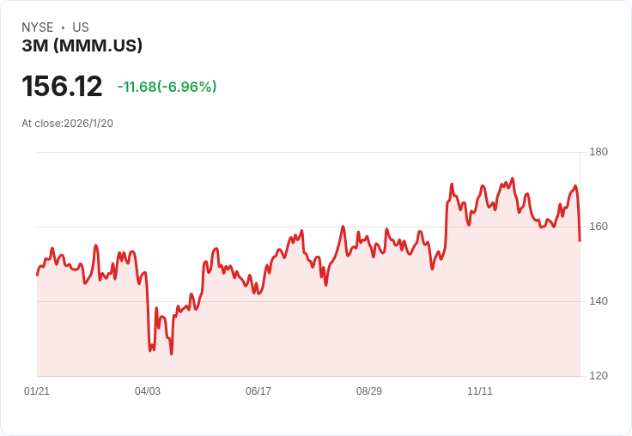632x436 pixels.
Task: Click the line's starting point at 01/21
Action: [37, 275]
